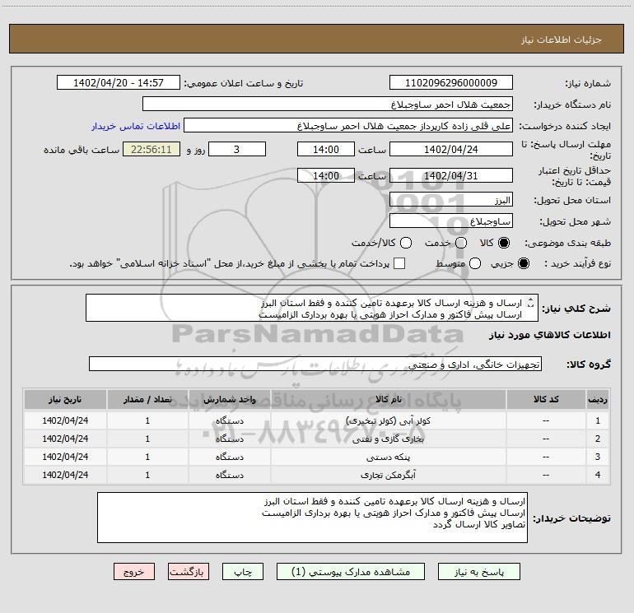The image size is (634, 613).
Task: Open اطلاعات تماس خریدار link
Action: tap(136, 126)
